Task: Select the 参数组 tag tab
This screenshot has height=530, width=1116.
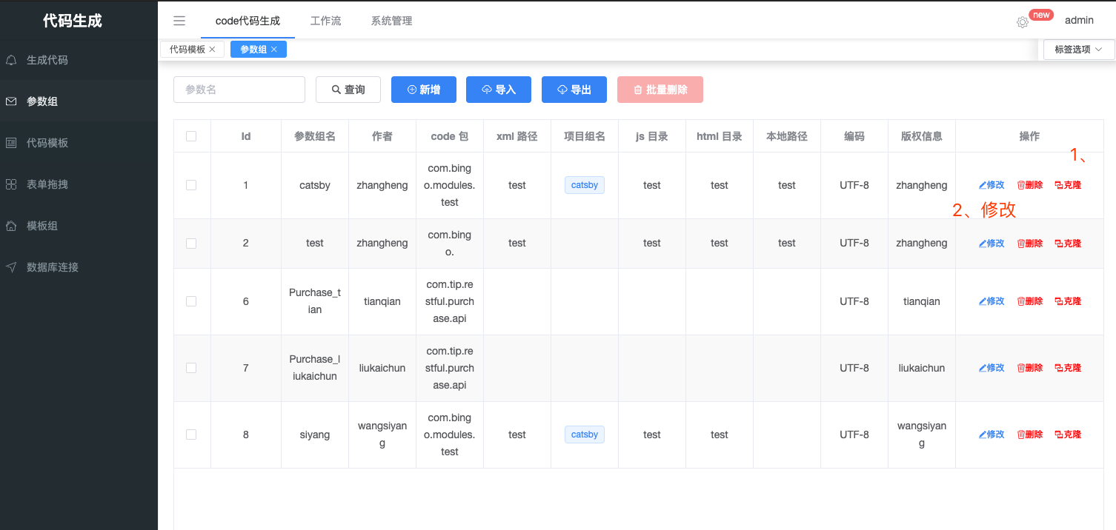Action: pos(259,50)
